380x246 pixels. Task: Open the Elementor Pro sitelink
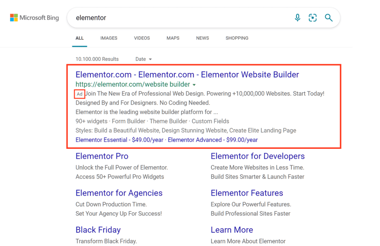102,156
